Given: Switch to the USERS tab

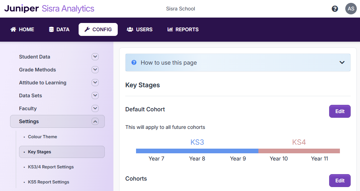Looking at the screenshot, I should pos(140,29).
